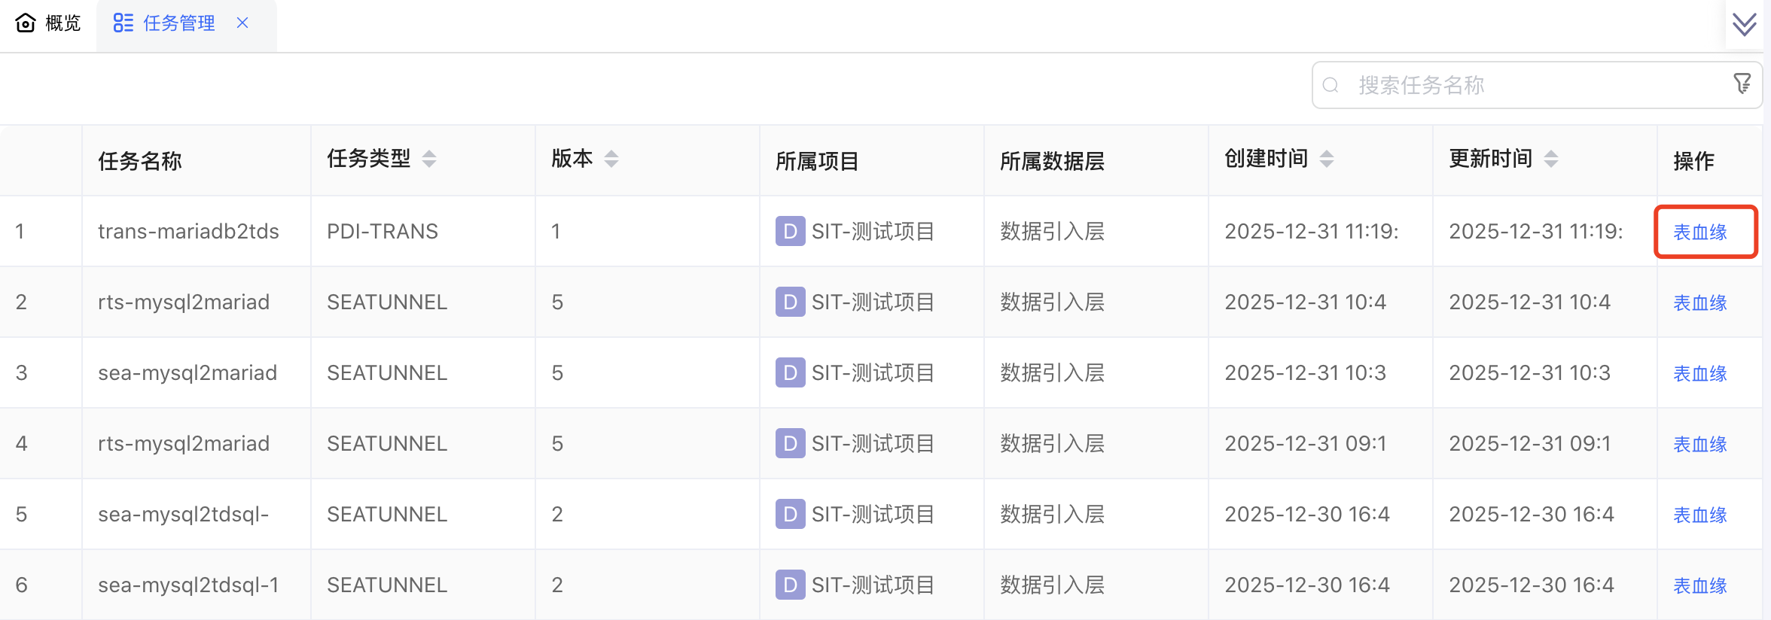1771x620 pixels.
Task: Open 表血缘 for sea-mysql2tdsql-1 task
Action: (x=1699, y=586)
